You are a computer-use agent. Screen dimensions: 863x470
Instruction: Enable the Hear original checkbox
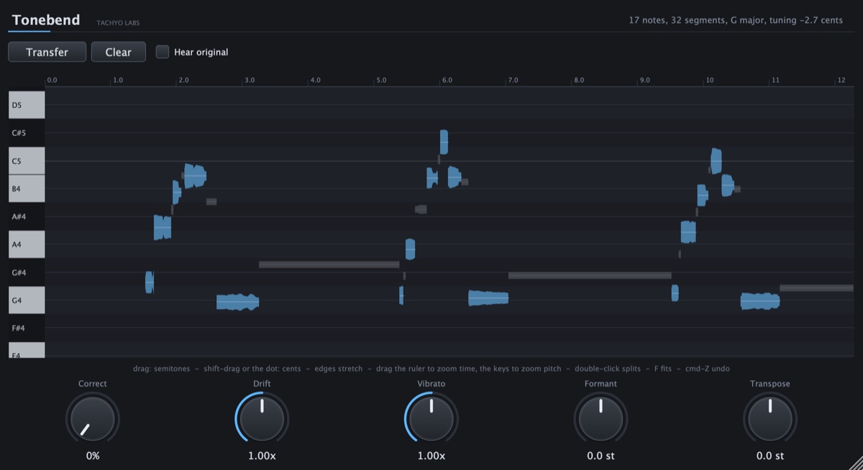(x=163, y=52)
